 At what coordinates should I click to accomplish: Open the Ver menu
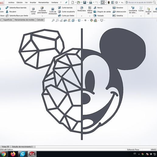(x=26, y=2)
